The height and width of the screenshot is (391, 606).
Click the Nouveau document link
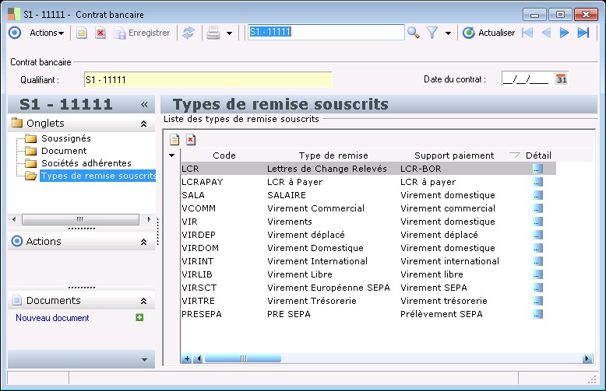pyautogui.click(x=53, y=318)
